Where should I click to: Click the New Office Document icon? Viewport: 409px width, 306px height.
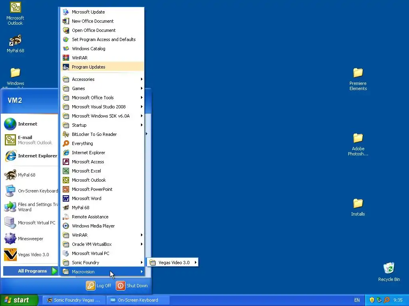tap(66, 21)
